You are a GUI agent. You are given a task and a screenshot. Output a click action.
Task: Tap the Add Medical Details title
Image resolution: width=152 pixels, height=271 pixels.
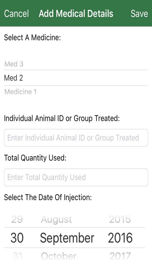(x=76, y=14)
